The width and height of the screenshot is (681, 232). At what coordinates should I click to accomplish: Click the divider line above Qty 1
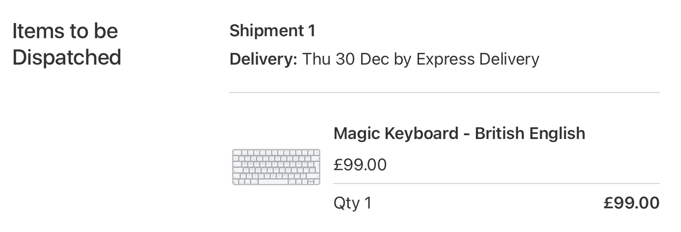point(496,184)
